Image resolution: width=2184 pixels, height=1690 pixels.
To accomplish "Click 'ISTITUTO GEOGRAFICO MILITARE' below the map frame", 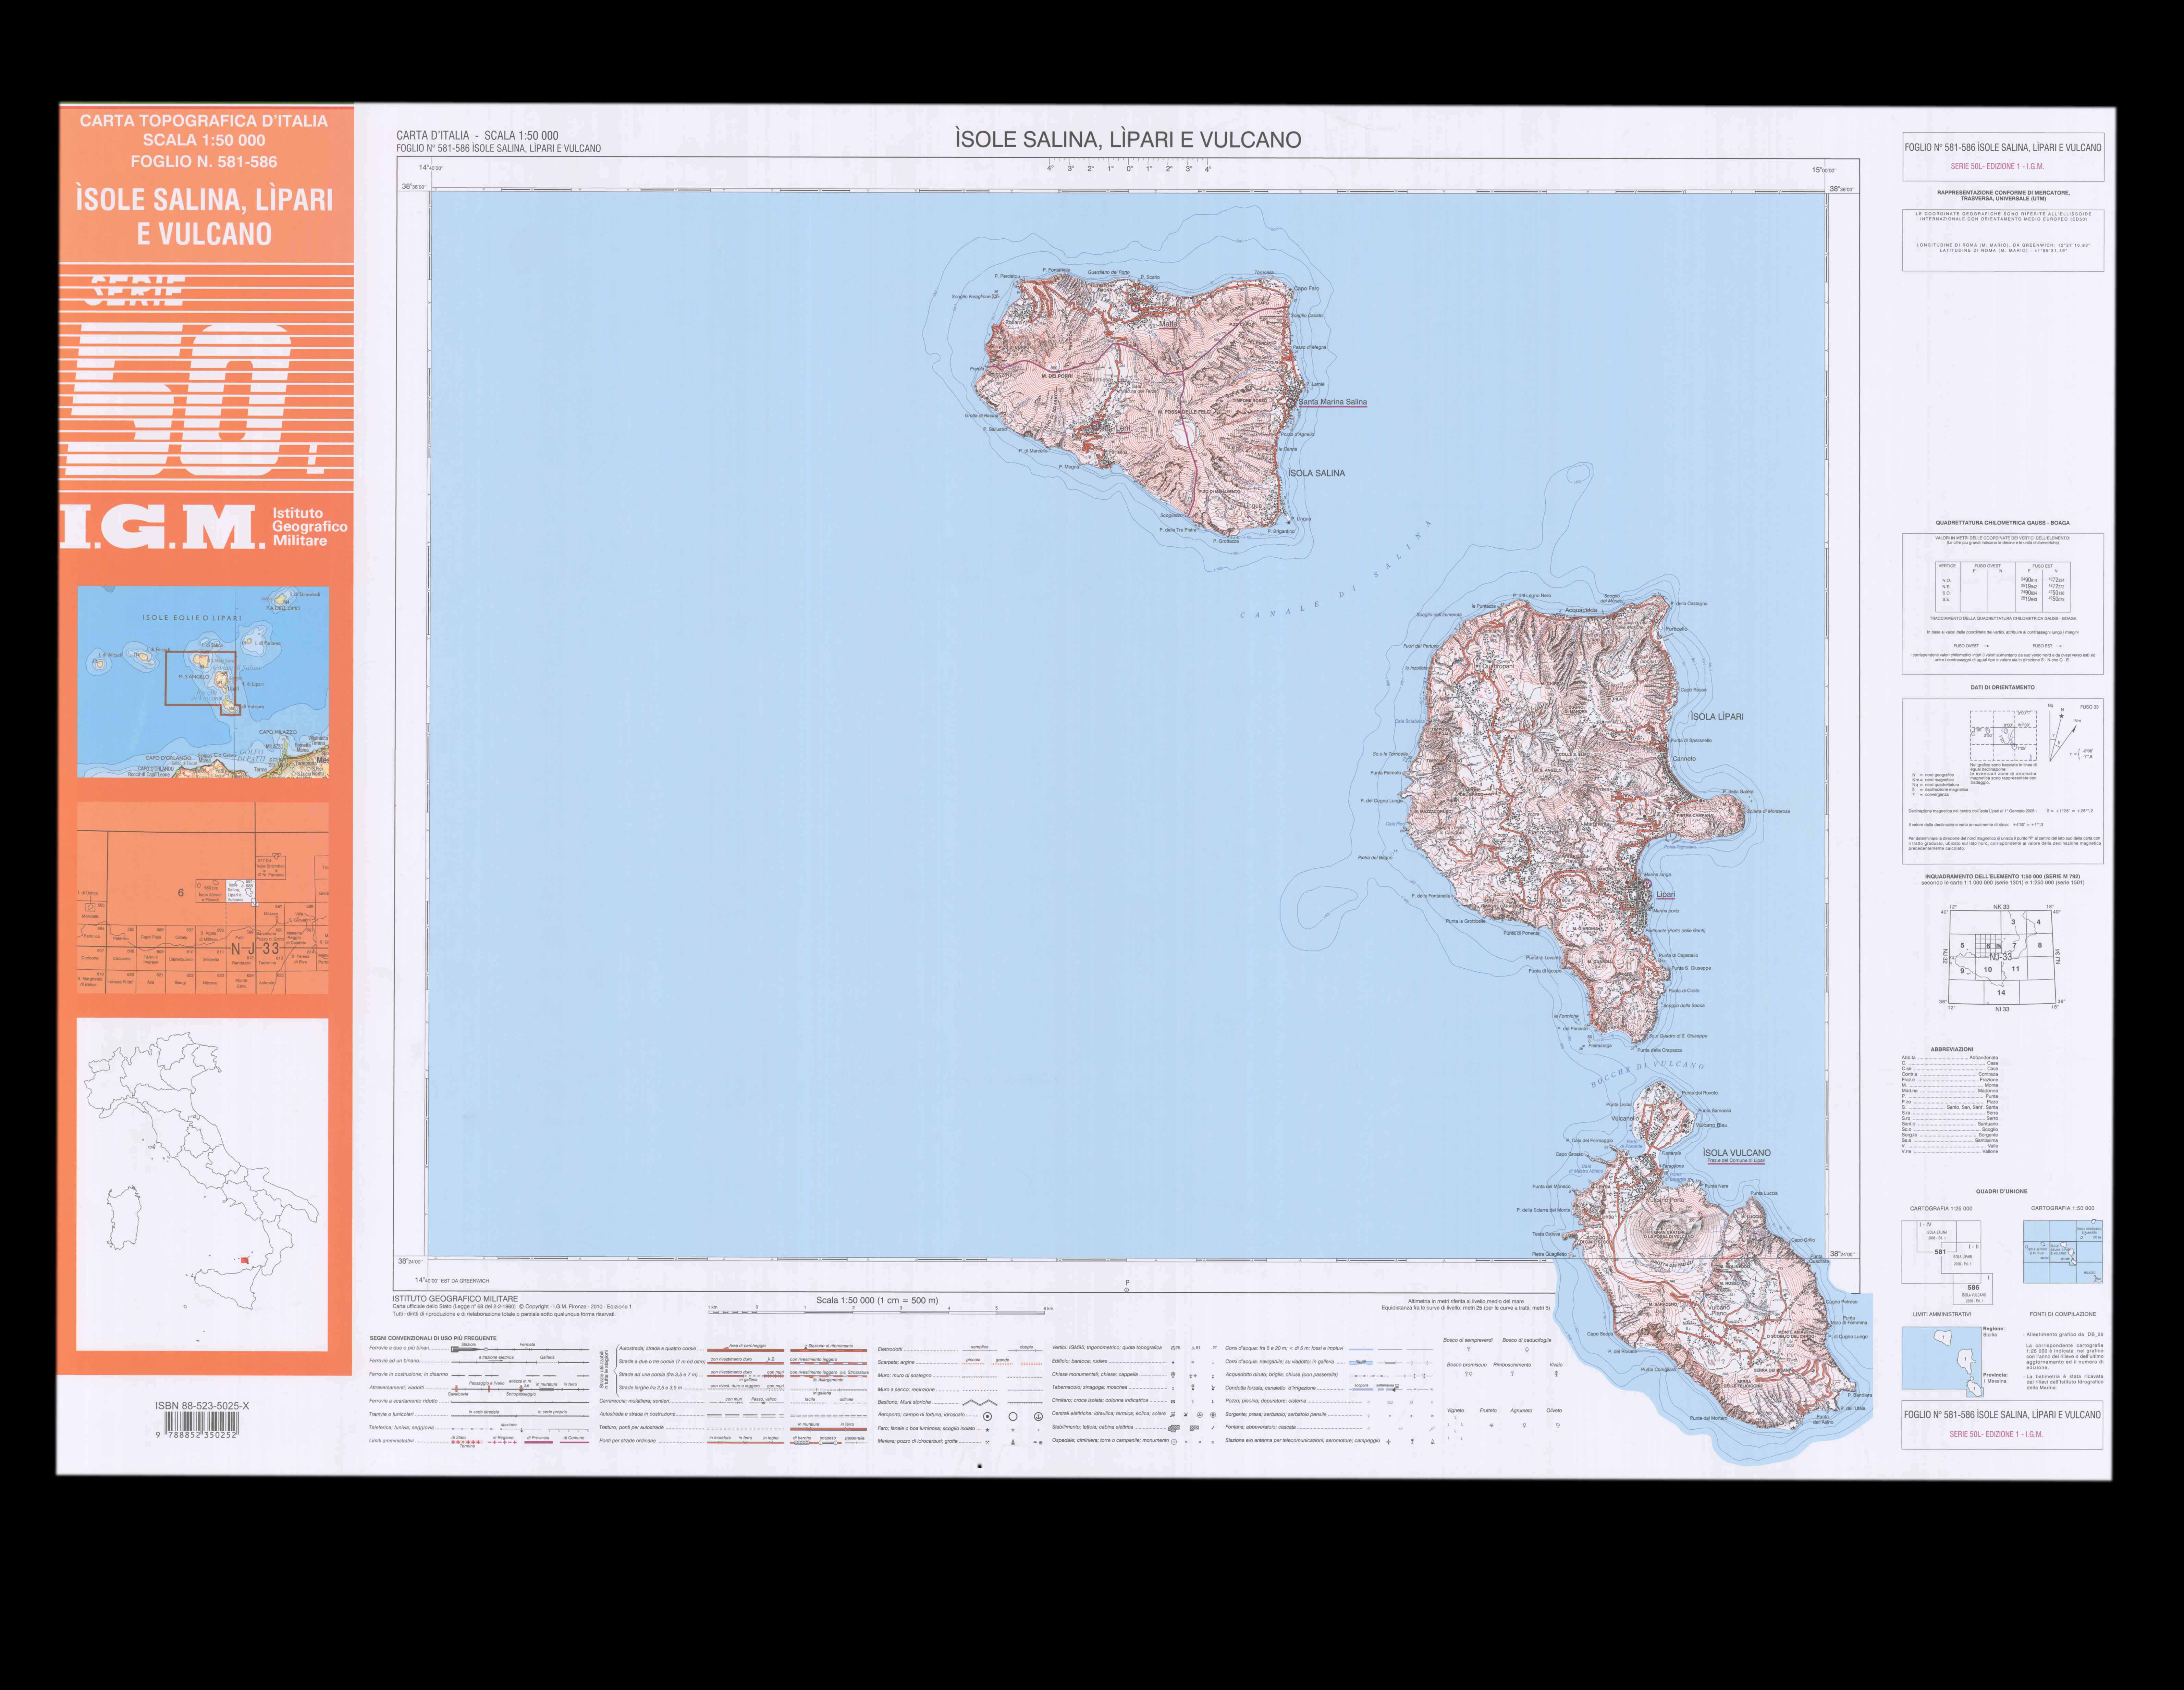I will [455, 1299].
